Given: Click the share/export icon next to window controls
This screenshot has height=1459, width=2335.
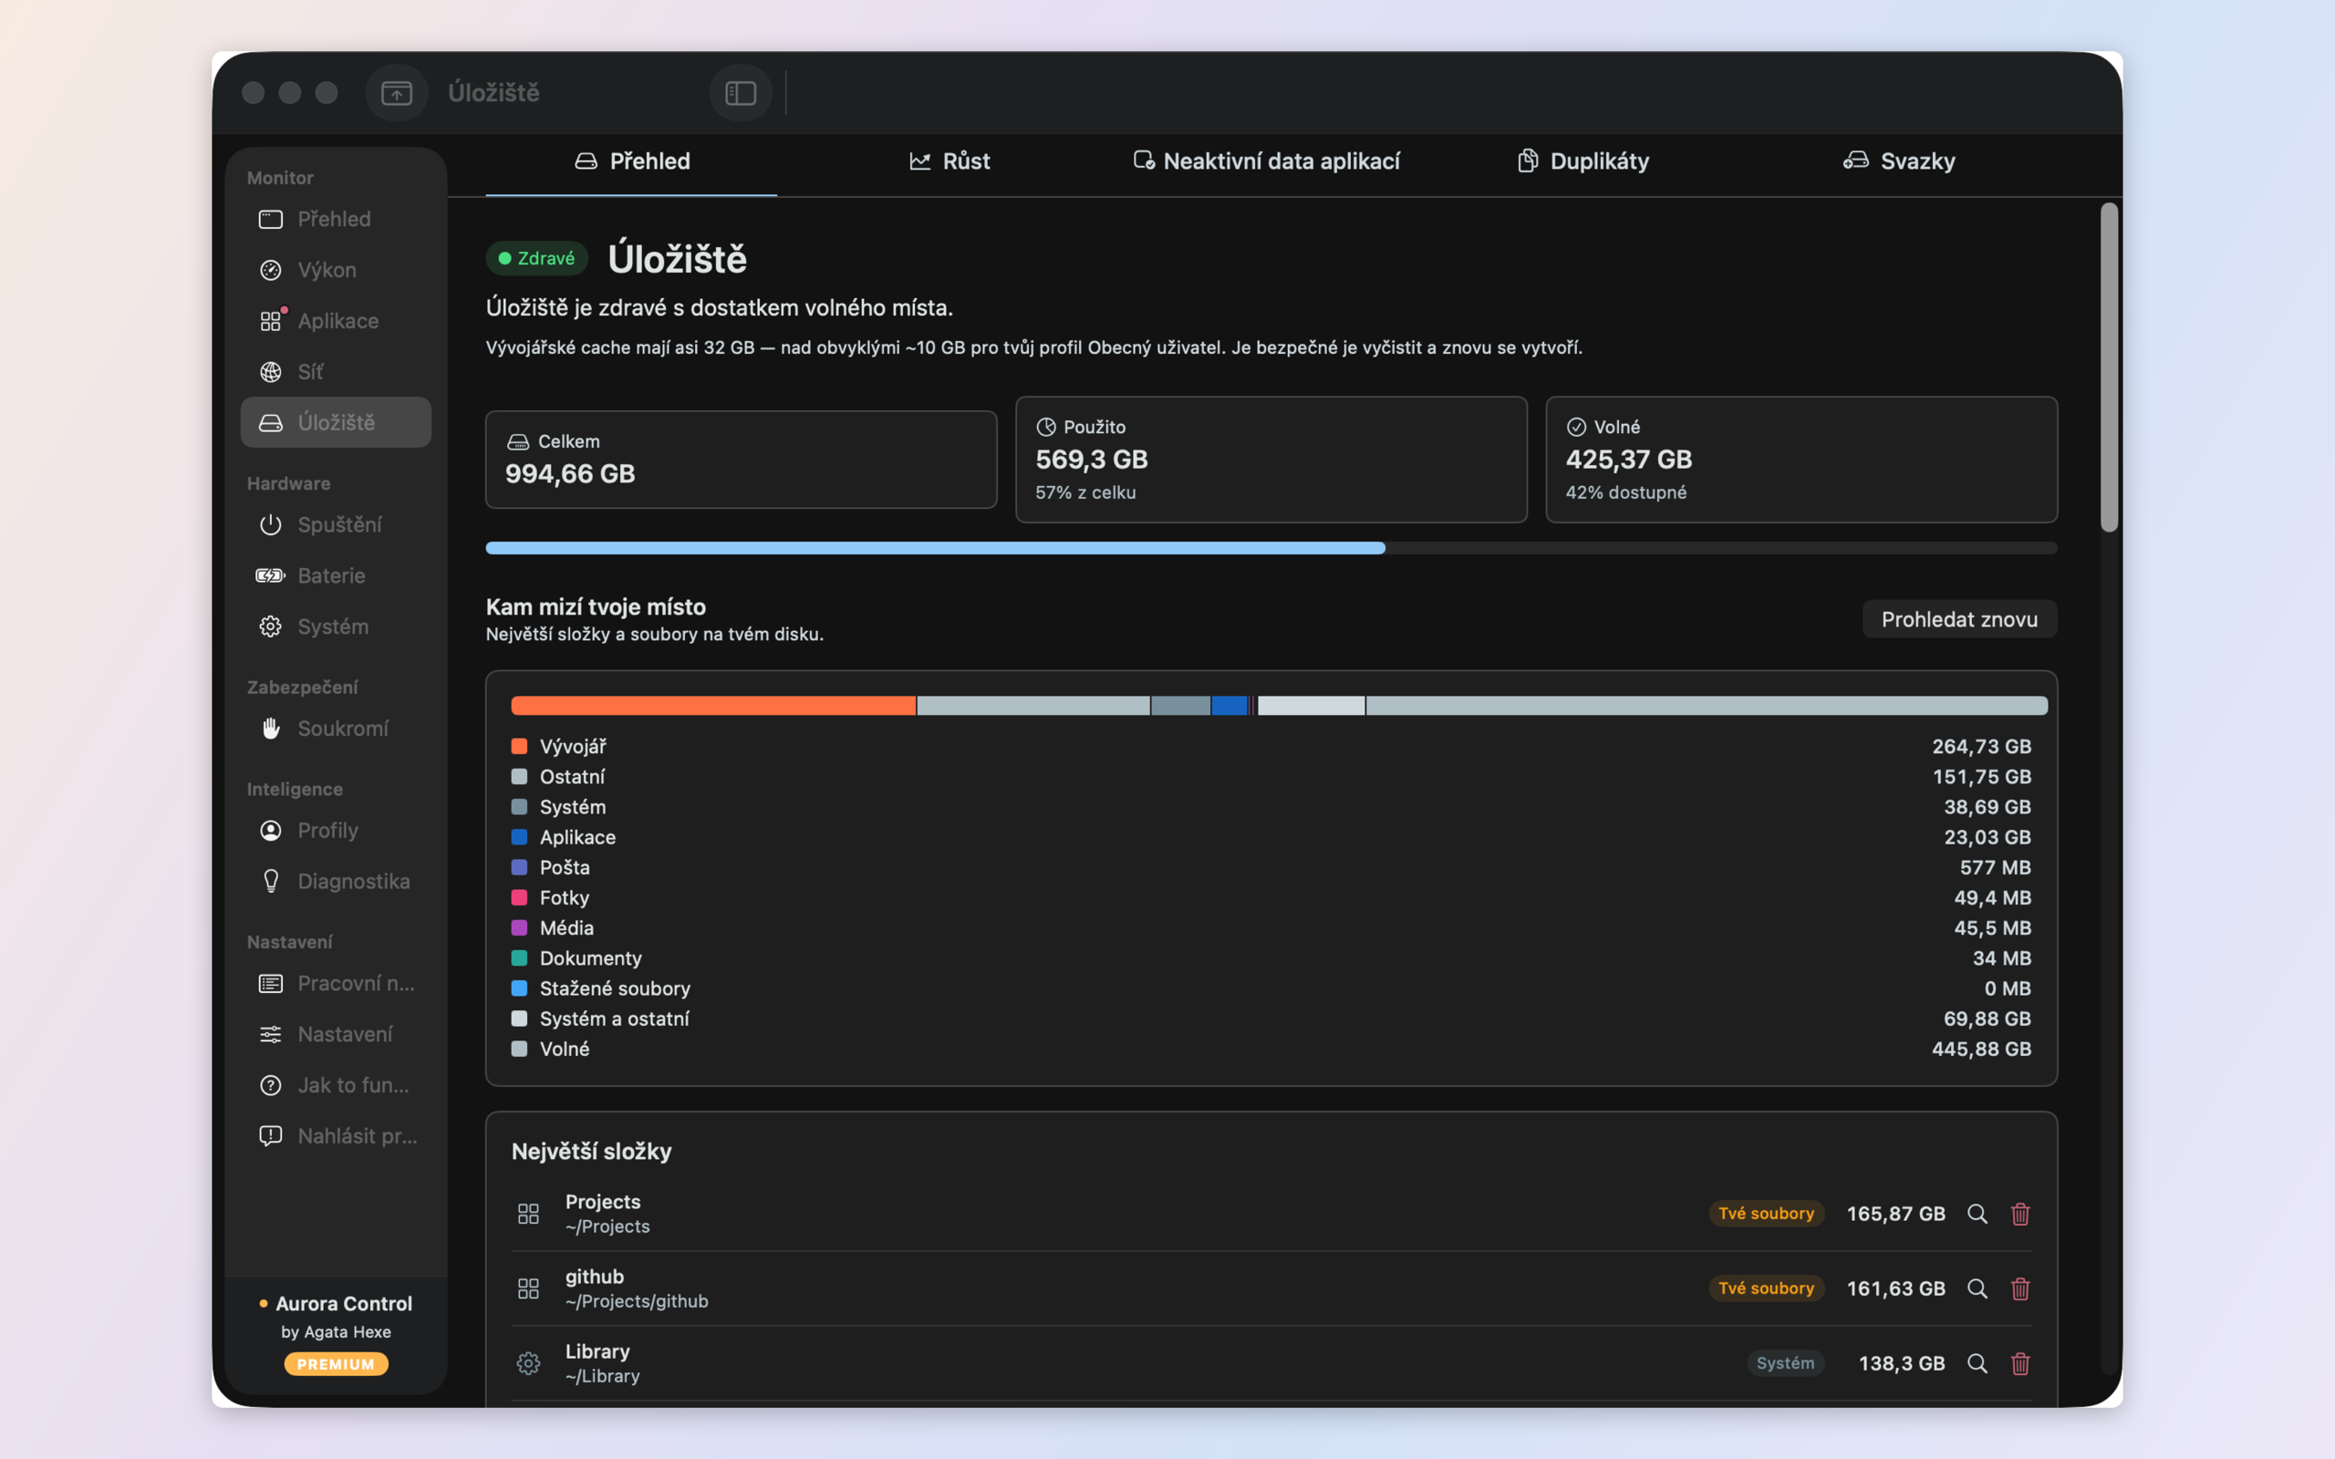Looking at the screenshot, I should click(x=397, y=93).
